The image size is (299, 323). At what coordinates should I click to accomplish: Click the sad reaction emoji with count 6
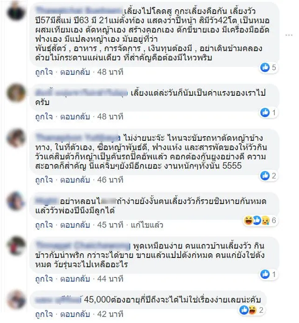pos(265,220)
